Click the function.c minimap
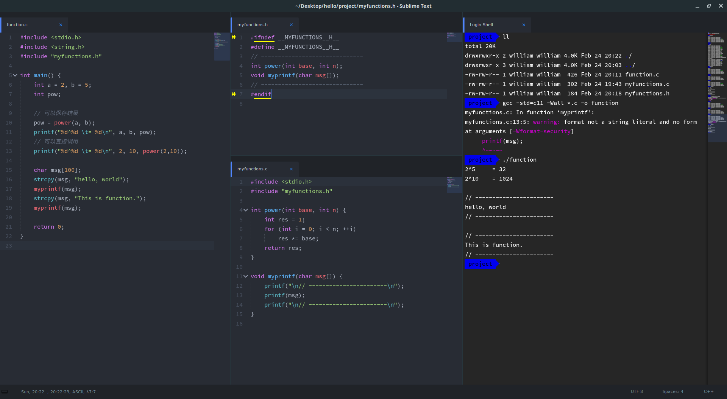Viewport: 727px width, 399px height. point(222,47)
